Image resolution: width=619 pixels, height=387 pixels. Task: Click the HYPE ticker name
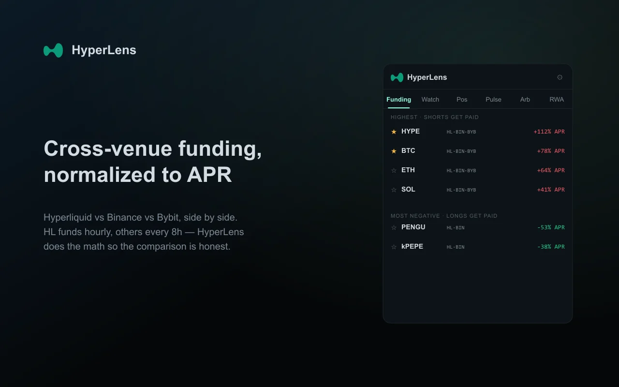pos(411,132)
